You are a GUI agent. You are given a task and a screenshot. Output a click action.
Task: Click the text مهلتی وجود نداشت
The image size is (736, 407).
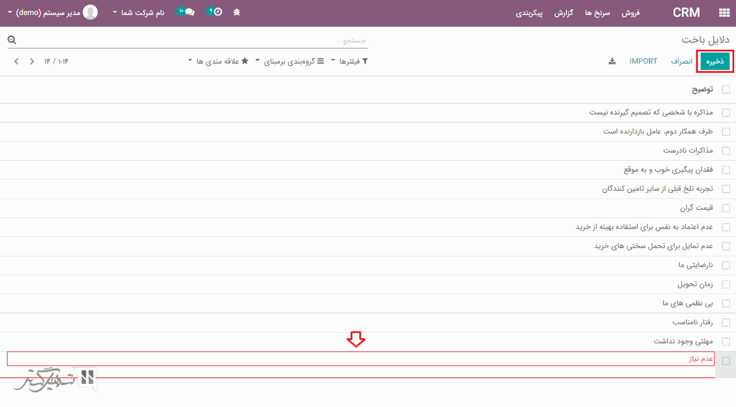[683, 341]
